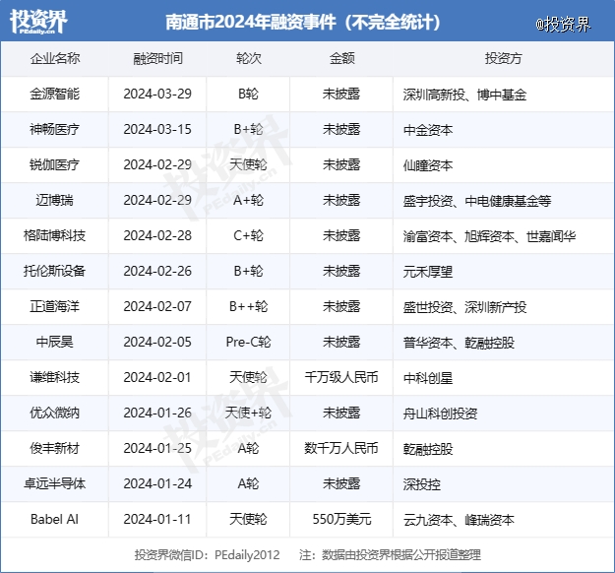Click the B++轮 round cell
The image size is (615, 573).
tap(248, 306)
